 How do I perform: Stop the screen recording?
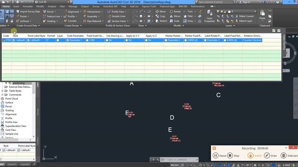click(230, 155)
